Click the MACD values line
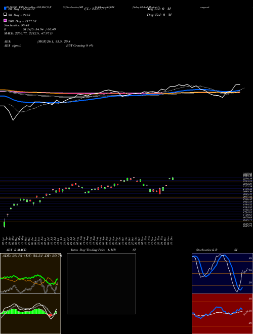Viewport: 253px width, 334px height. click(28, 33)
